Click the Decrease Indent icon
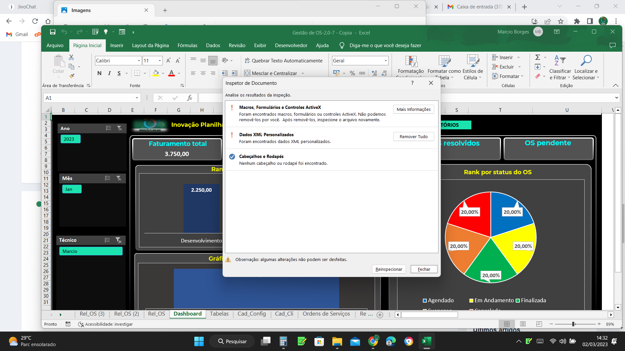This screenshot has height=351, width=625. (225, 73)
